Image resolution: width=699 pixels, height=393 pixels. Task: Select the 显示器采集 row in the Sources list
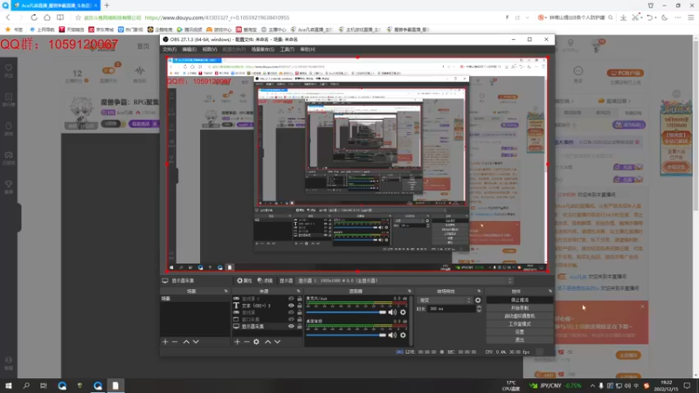tap(267, 327)
